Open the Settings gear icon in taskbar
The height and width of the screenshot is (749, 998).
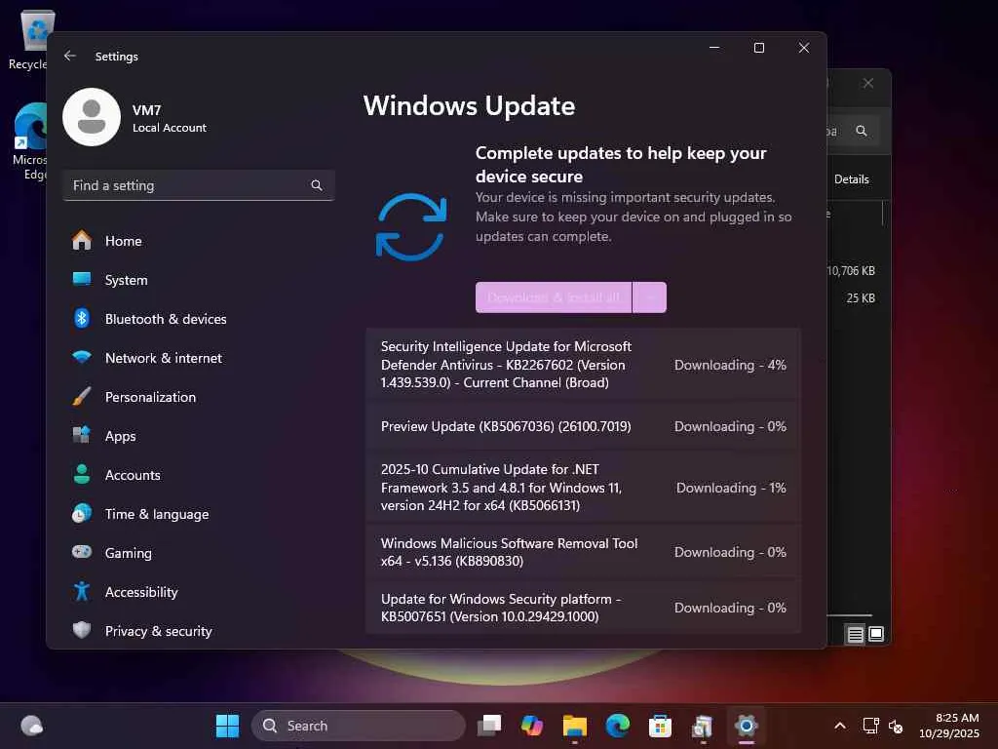point(746,726)
